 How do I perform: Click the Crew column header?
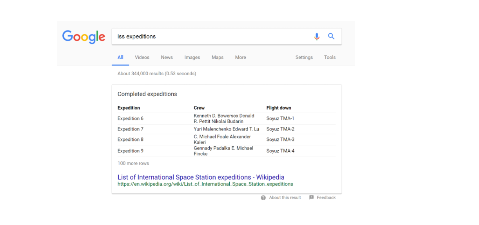199,108
